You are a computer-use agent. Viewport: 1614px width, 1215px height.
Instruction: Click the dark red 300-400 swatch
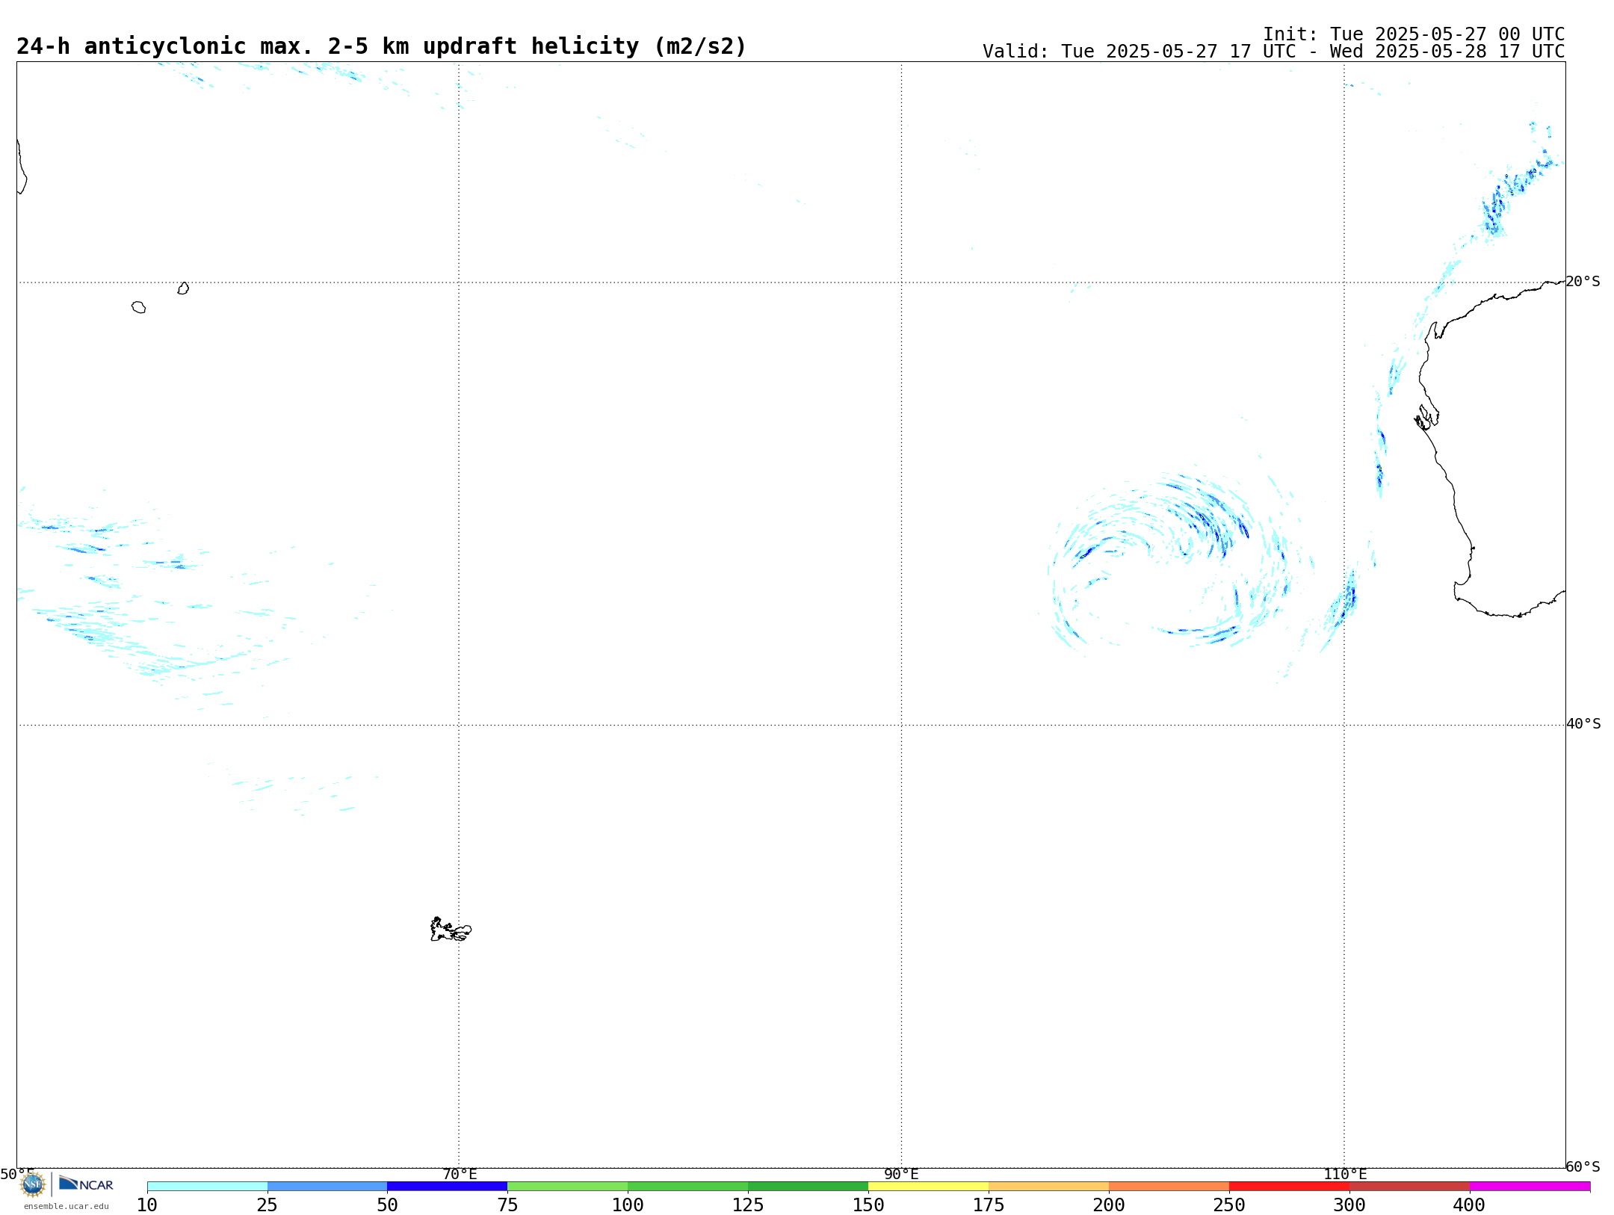(1410, 1187)
